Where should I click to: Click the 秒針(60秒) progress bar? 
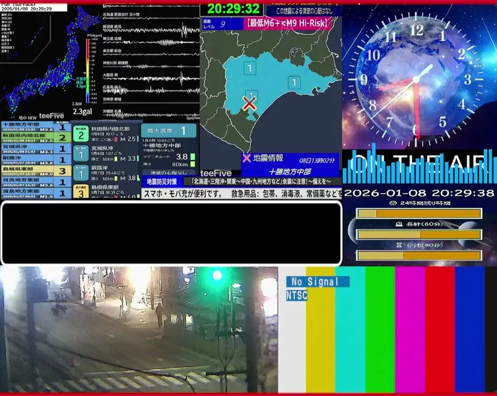[419, 255]
